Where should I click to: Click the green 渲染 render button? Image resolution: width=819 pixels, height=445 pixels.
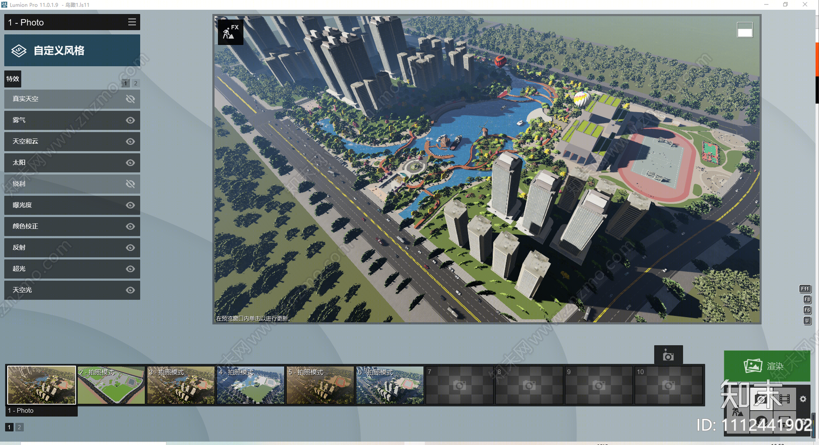(767, 366)
